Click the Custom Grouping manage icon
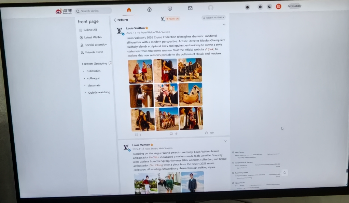This screenshot has width=349, height=203. 110,63
